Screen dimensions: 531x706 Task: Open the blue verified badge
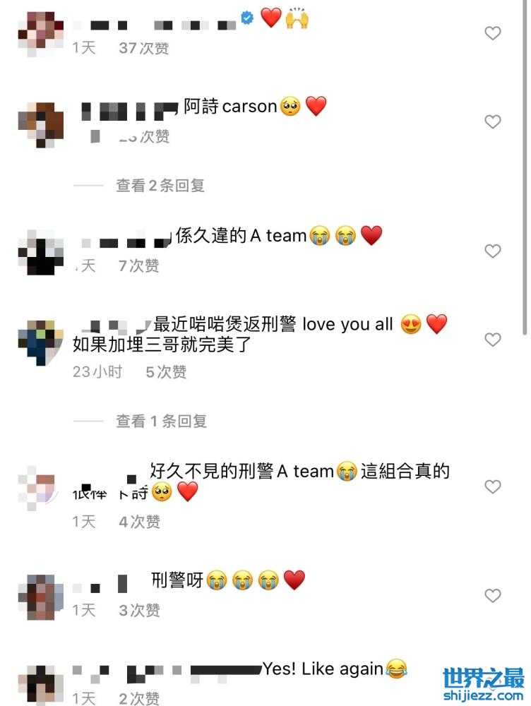coord(247,18)
